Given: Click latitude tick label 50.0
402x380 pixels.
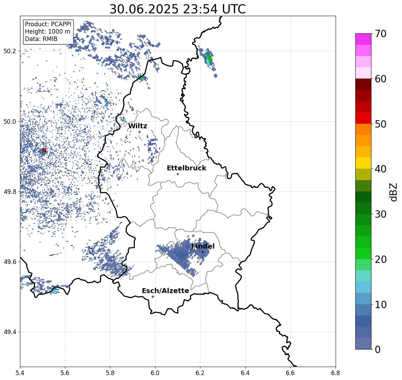Looking at the screenshot, I should 9,121.
